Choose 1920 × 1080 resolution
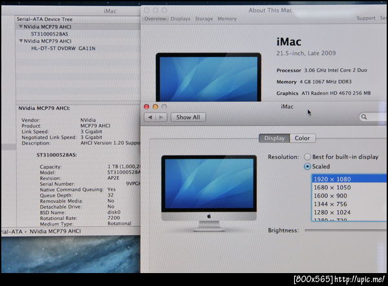The width and height of the screenshot is (388, 286). pos(349,179)
